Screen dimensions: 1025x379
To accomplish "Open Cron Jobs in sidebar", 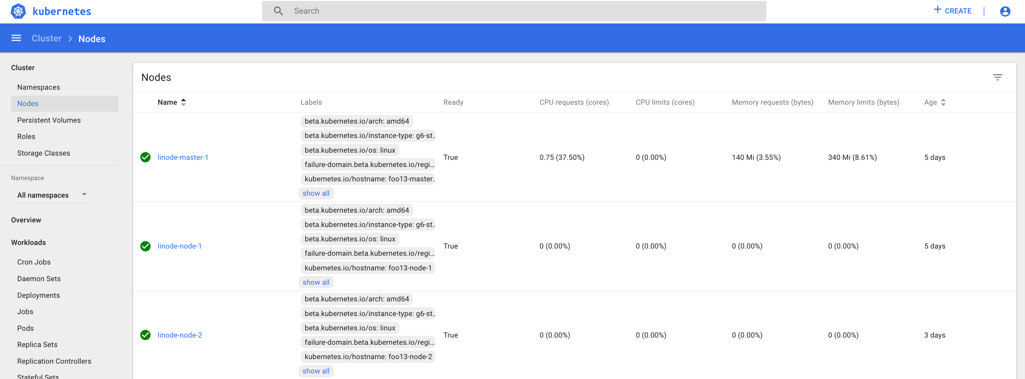I will 34,262.
